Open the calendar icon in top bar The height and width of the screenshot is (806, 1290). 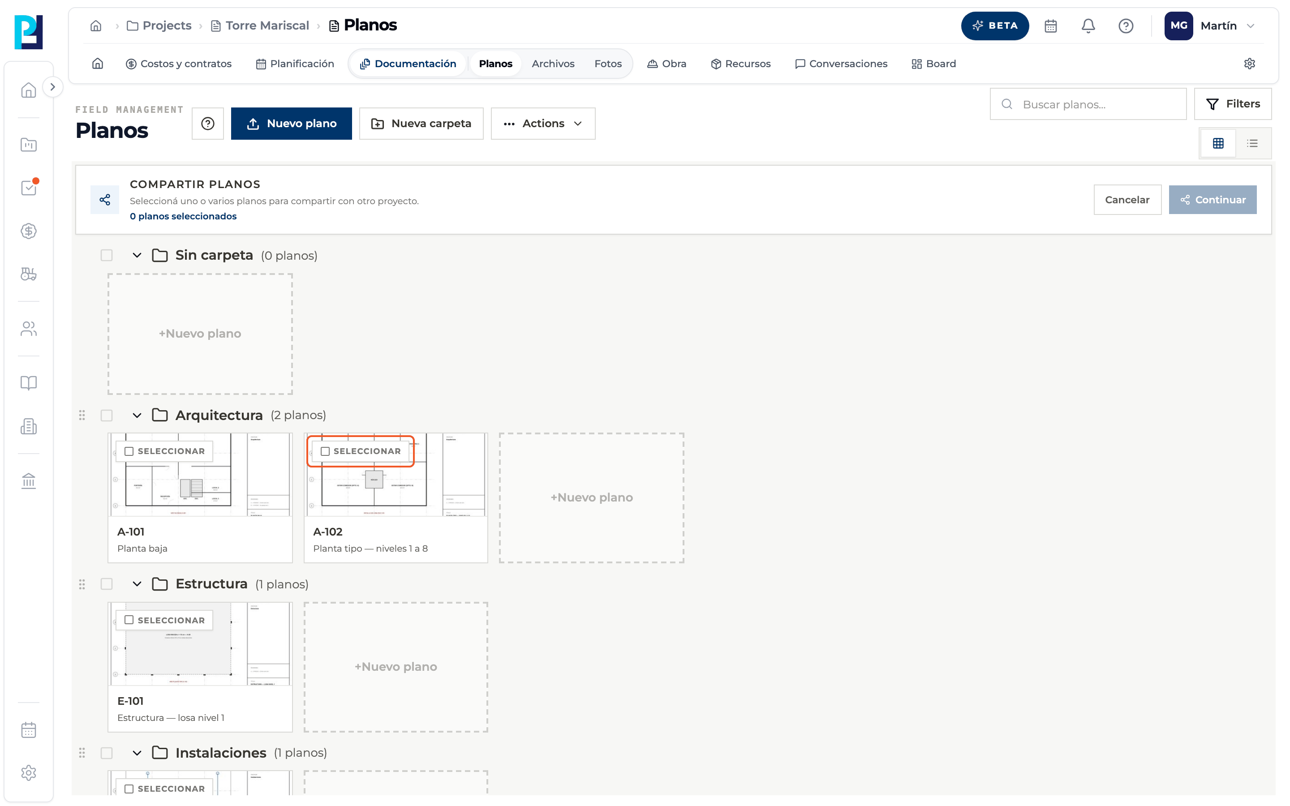(1051, 26)
